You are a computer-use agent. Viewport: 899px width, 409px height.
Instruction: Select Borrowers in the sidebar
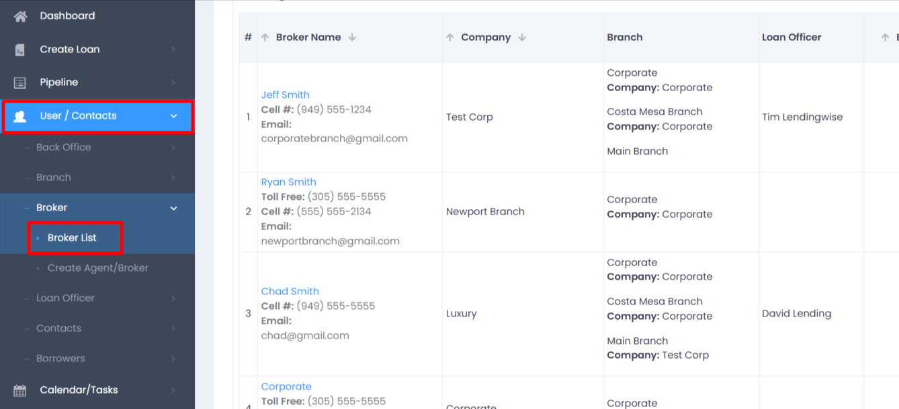point(60,359)
